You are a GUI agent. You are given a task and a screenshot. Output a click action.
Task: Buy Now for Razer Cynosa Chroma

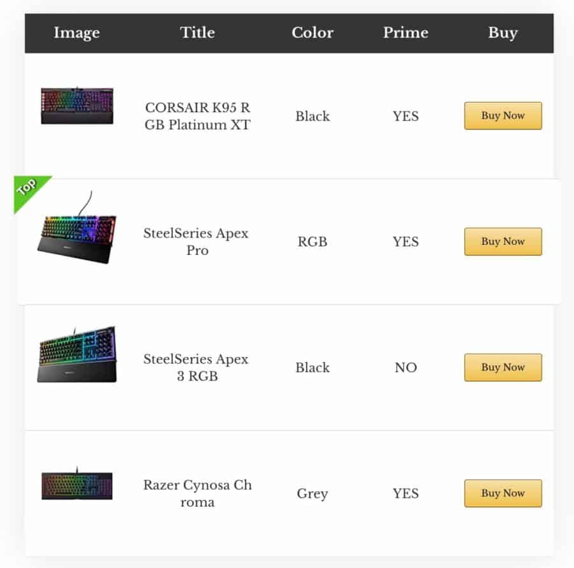[503, 493]
